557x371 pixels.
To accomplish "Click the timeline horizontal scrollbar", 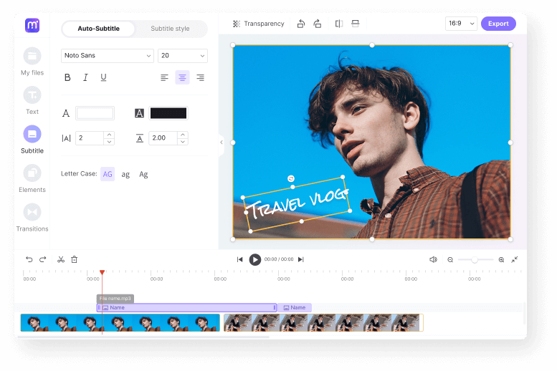I will (x=145, y=337).
